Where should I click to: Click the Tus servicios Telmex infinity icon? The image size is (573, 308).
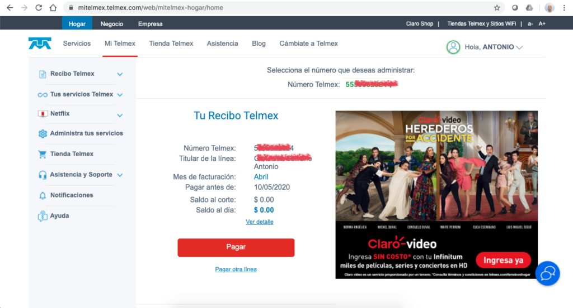pyautogui.click(x=43, y=95)
